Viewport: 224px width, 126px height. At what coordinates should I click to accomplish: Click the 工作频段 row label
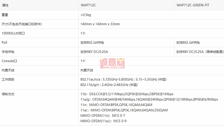pyautogui.click(x=8, y=80)
